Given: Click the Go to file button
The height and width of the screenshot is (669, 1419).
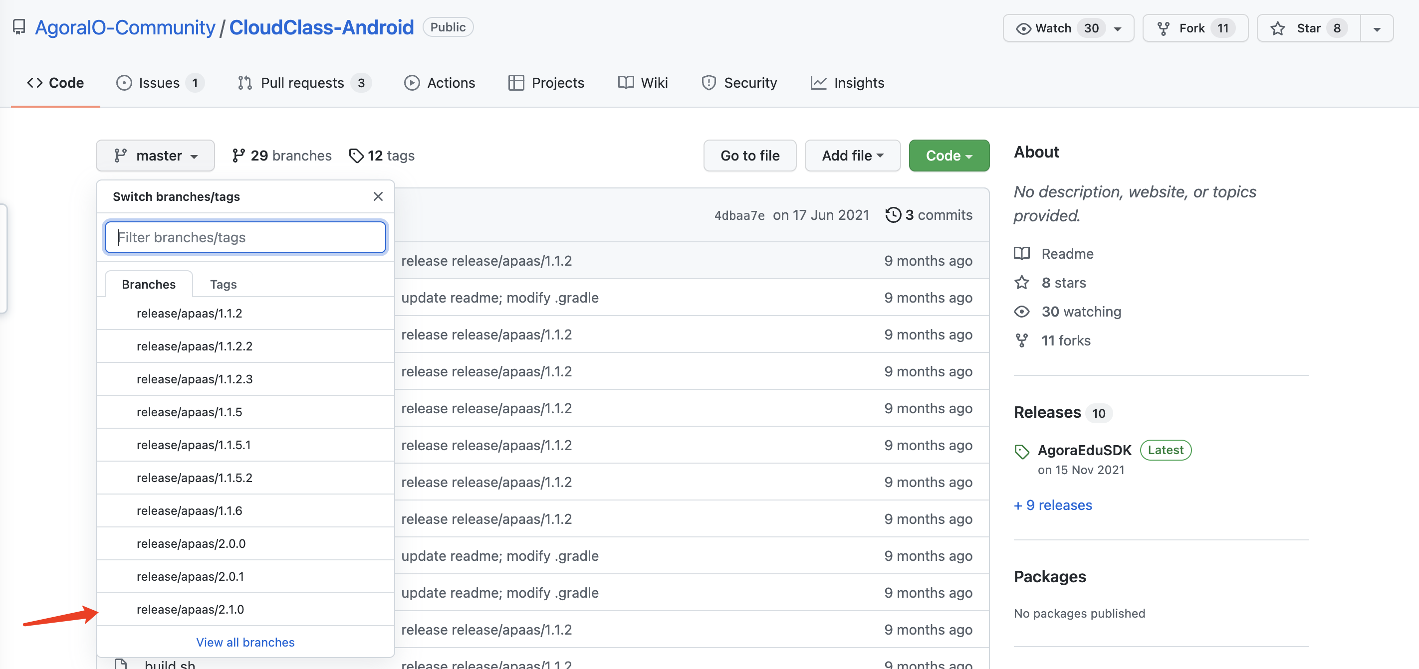Looking at the screenshot, I should click(750, 156).
